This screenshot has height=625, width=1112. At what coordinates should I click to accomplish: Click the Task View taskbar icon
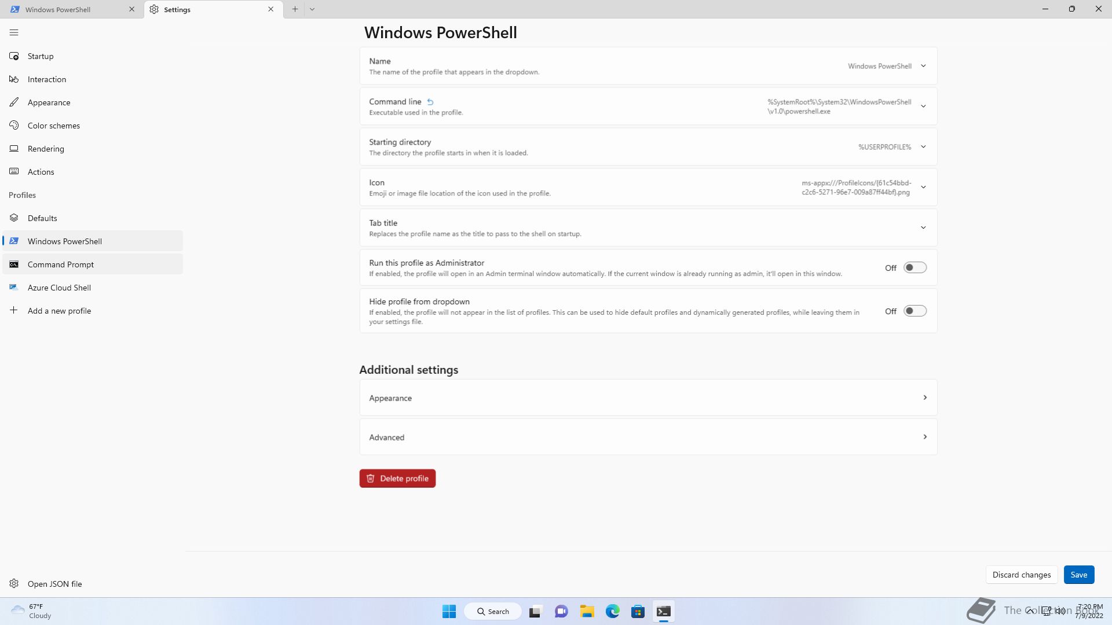click(x=535, y=611)
